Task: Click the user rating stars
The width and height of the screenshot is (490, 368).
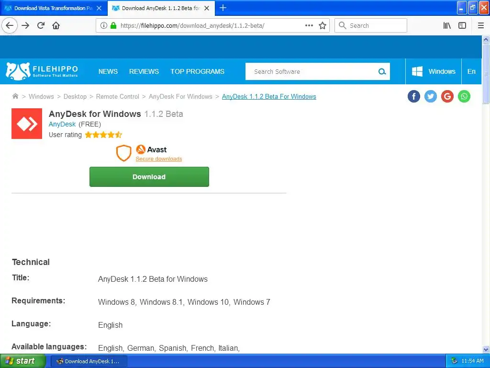Action: tap(103, 135)
